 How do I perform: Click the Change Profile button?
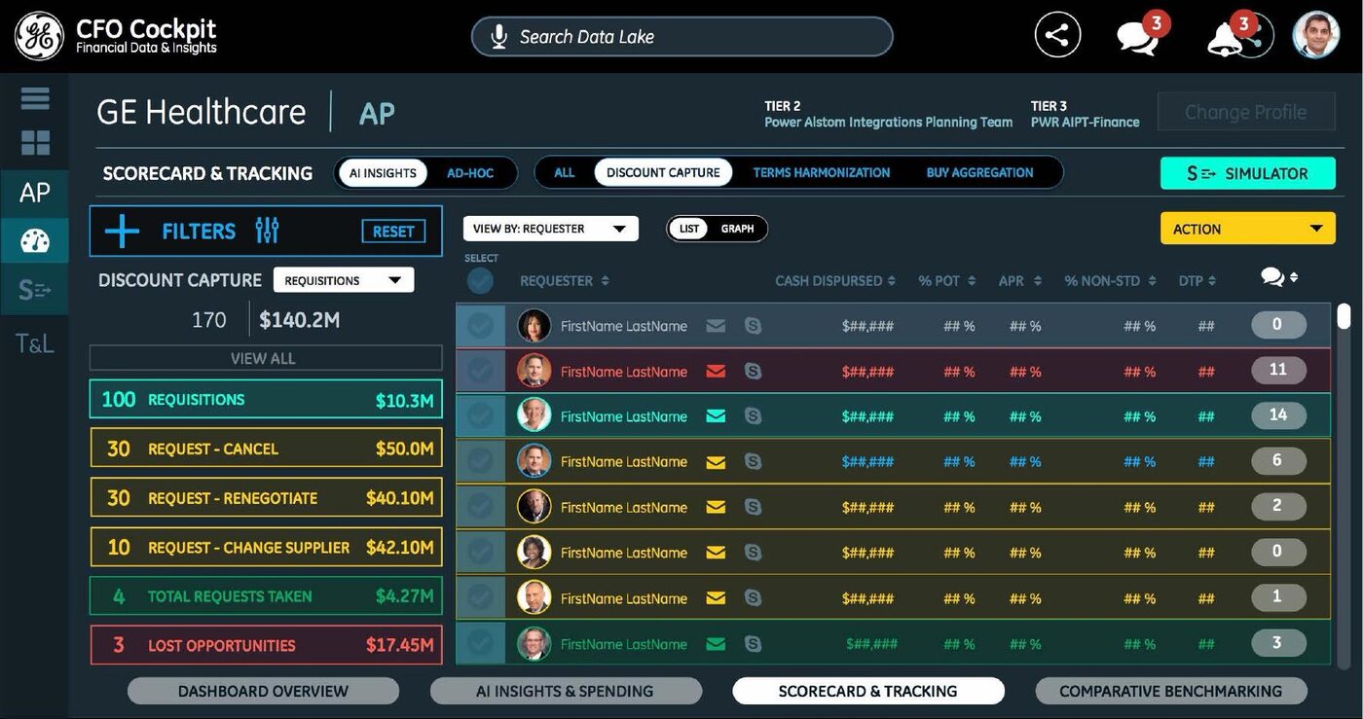1246,112
